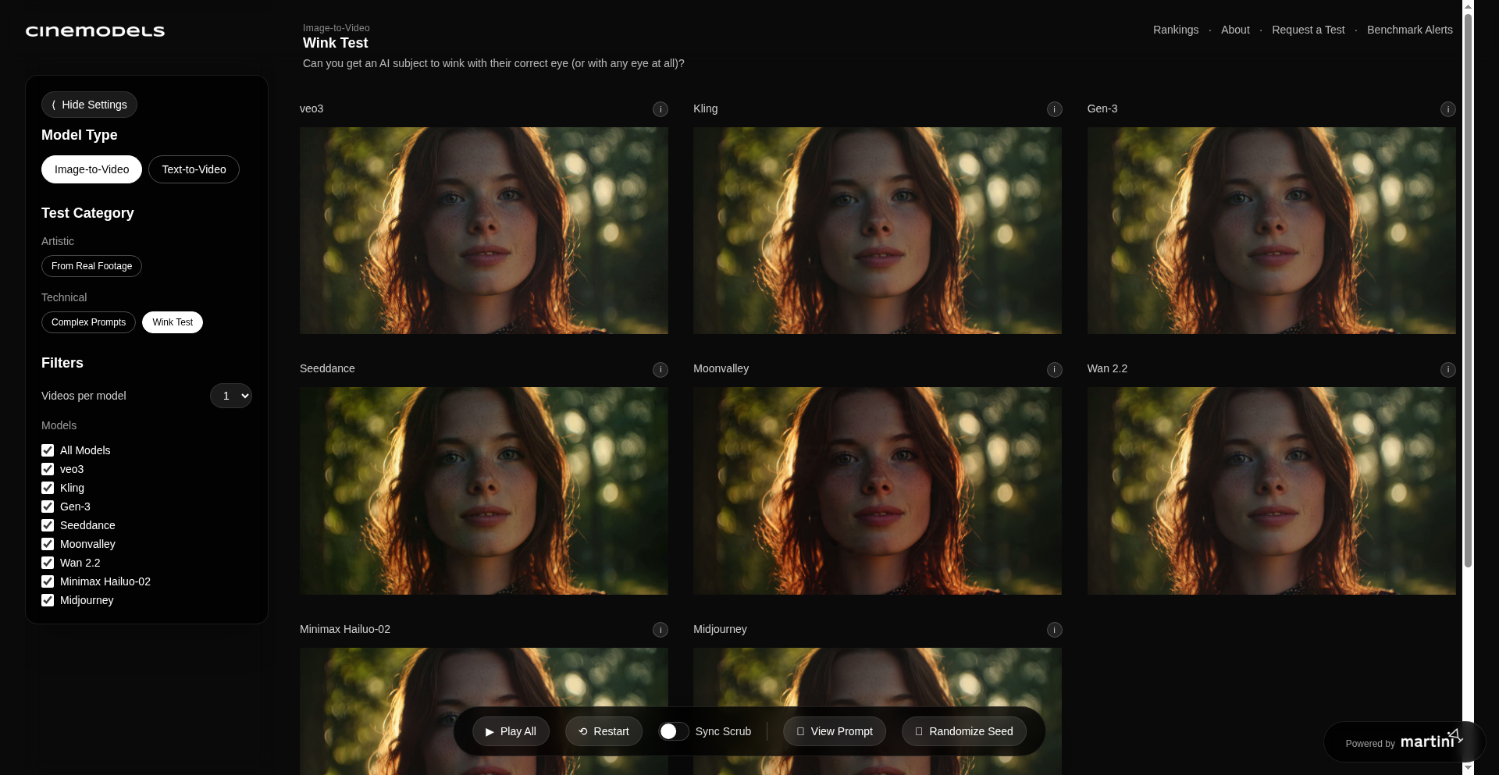The width and height of the screenshot is (1499, 775).
Task: Click the "Filters" heading
Action: 62,363
